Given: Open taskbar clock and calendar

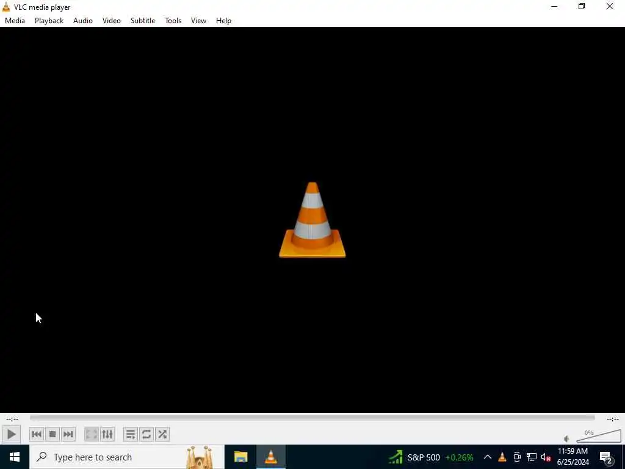Looking at the screenshot, I should click(573, 457).
